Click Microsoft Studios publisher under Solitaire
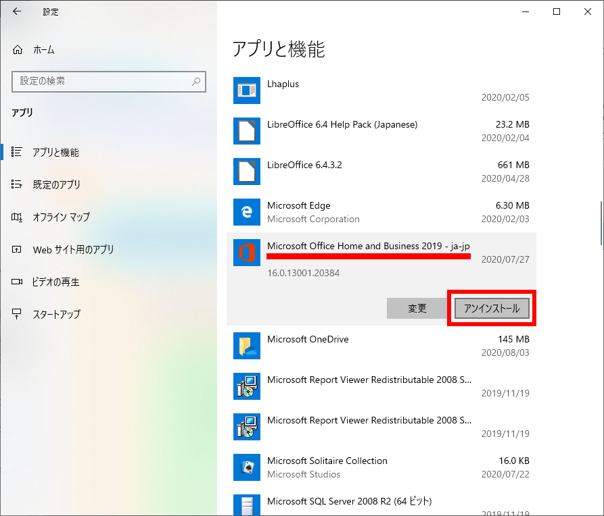The image size is (604, 516). (x=304, y=474)
